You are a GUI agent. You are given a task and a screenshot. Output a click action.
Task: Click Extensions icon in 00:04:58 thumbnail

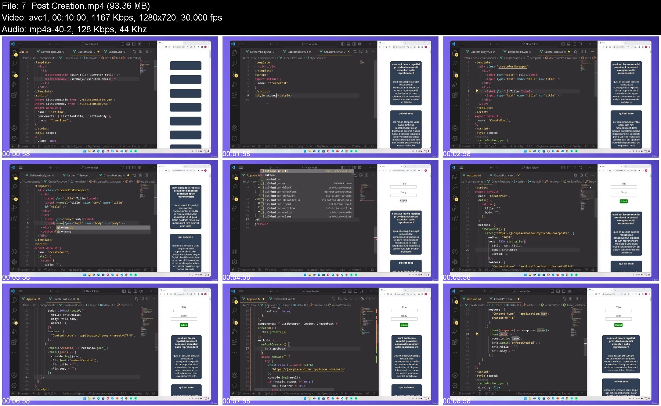(x=235, y=219)
